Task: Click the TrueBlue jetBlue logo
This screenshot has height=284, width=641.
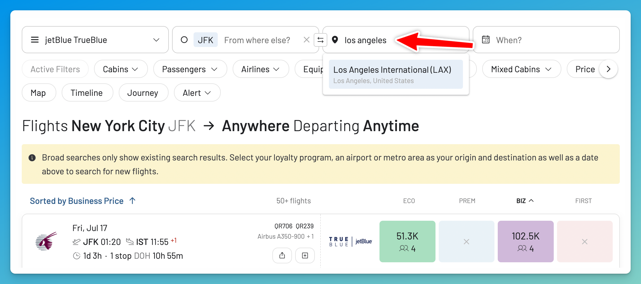Action: tap(350, 241)
